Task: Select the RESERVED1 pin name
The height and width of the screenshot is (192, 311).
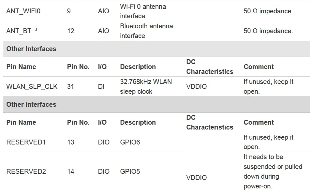Action: [x=26, y=142]
